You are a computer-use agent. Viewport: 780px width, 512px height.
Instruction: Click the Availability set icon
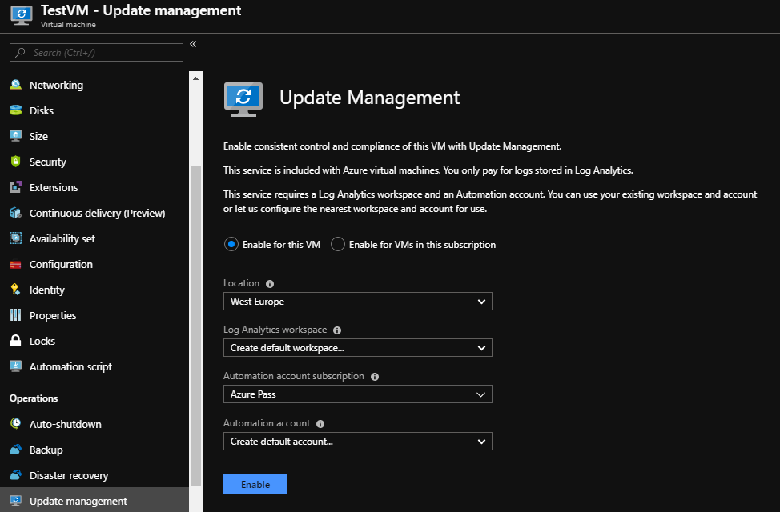(15, 238)
